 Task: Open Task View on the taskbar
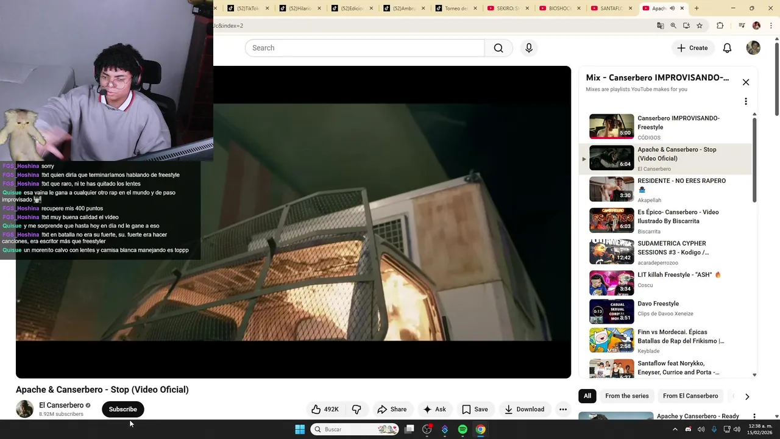click(x=409, y=429)
